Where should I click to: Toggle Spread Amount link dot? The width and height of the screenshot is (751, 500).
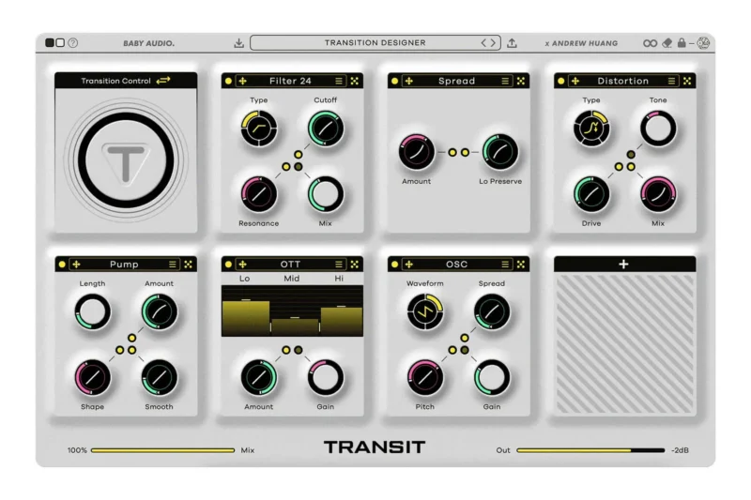point(452,152)
